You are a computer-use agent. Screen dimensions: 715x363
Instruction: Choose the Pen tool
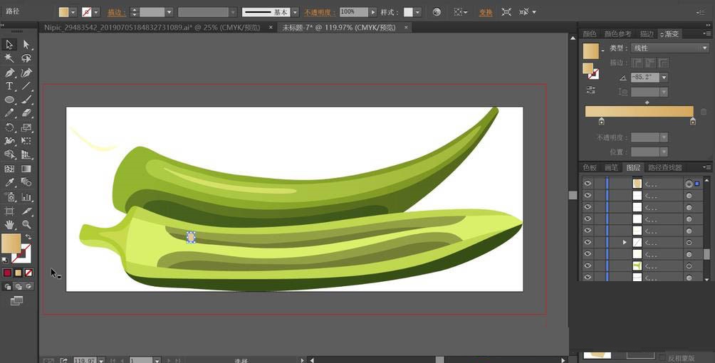coord(9,73)
